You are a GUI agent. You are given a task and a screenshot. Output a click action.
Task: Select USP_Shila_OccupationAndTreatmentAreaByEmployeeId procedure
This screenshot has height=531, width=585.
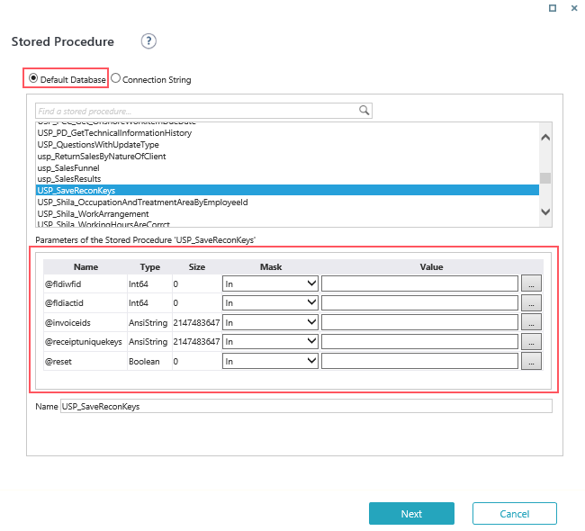pos(142,202)
